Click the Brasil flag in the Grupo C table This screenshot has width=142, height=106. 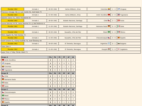click(3, 96)
